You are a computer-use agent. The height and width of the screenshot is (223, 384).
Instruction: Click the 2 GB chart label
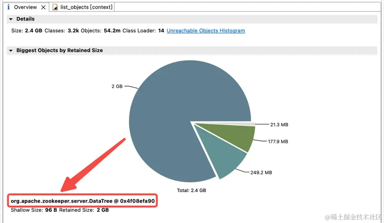[x=117, y=86]
